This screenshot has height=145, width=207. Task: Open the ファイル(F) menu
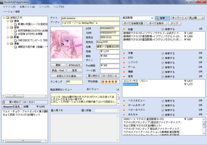point(9,7)
